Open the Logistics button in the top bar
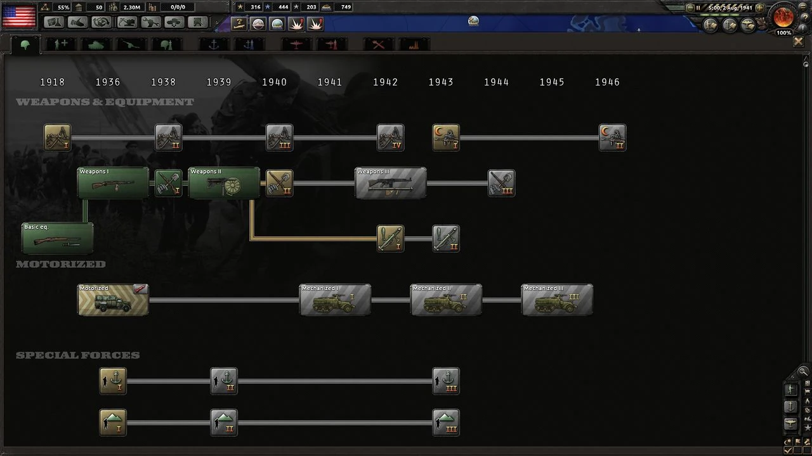812x456 pixels. 199,22
